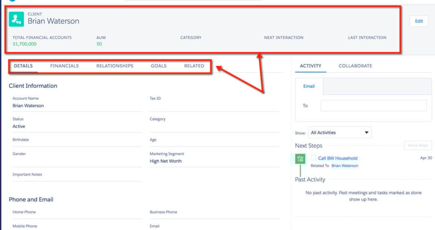Click the Past Activity heading

click(x=310, y=179)
